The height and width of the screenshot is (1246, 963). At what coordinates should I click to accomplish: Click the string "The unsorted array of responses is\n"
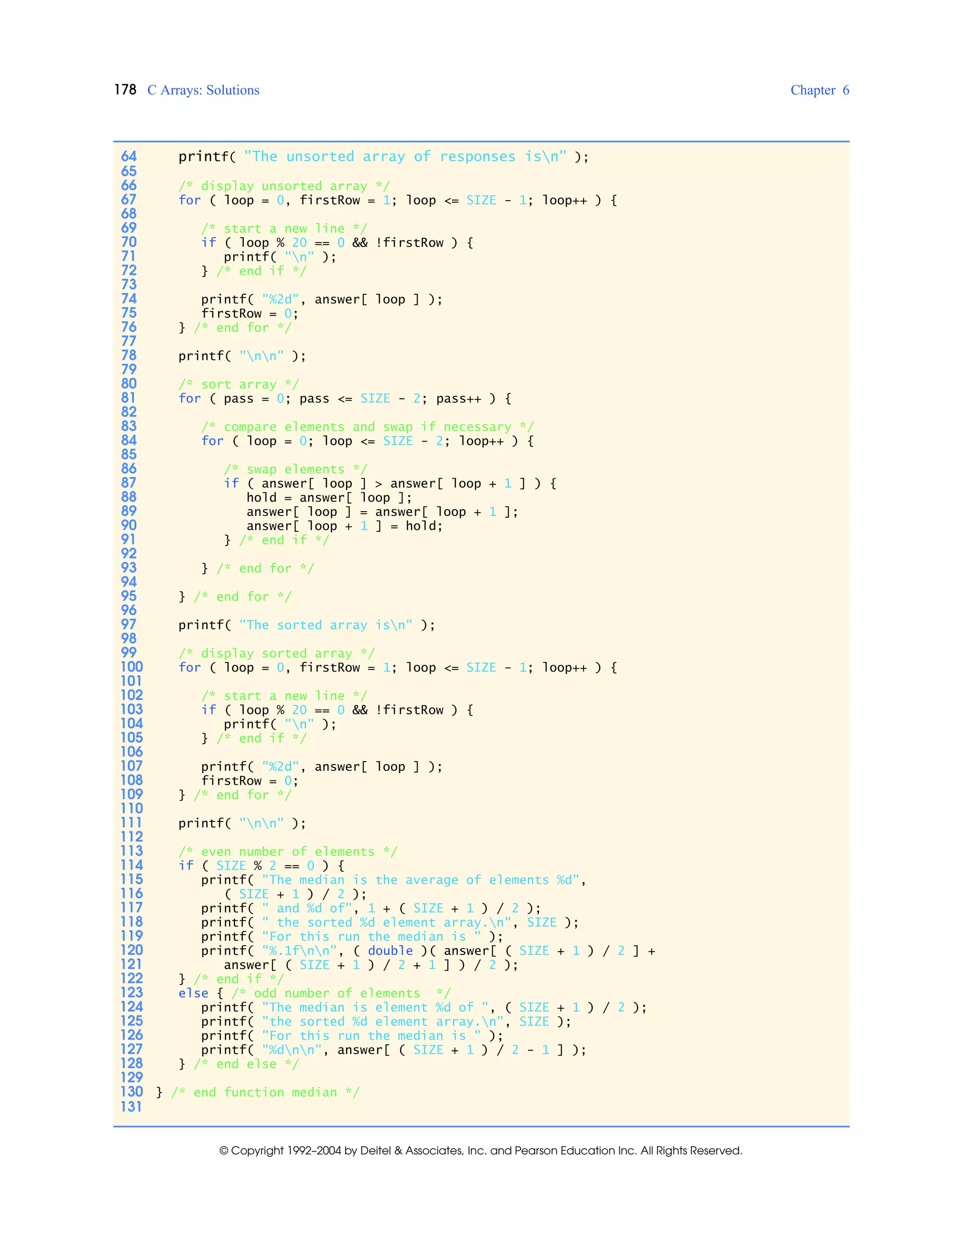[x=405, y=156]
